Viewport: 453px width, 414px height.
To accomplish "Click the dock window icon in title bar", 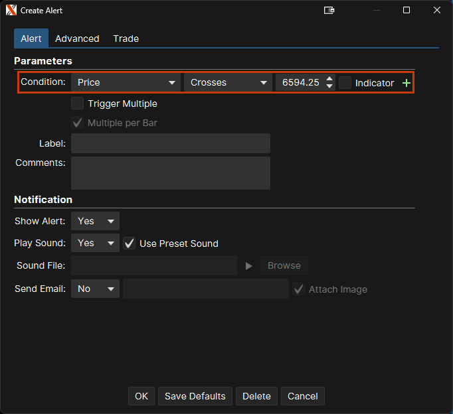I will (329, 11).
